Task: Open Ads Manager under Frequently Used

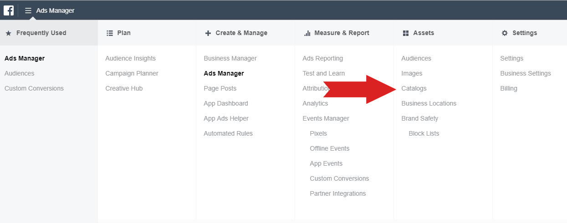Action: (x=25, y=58)
